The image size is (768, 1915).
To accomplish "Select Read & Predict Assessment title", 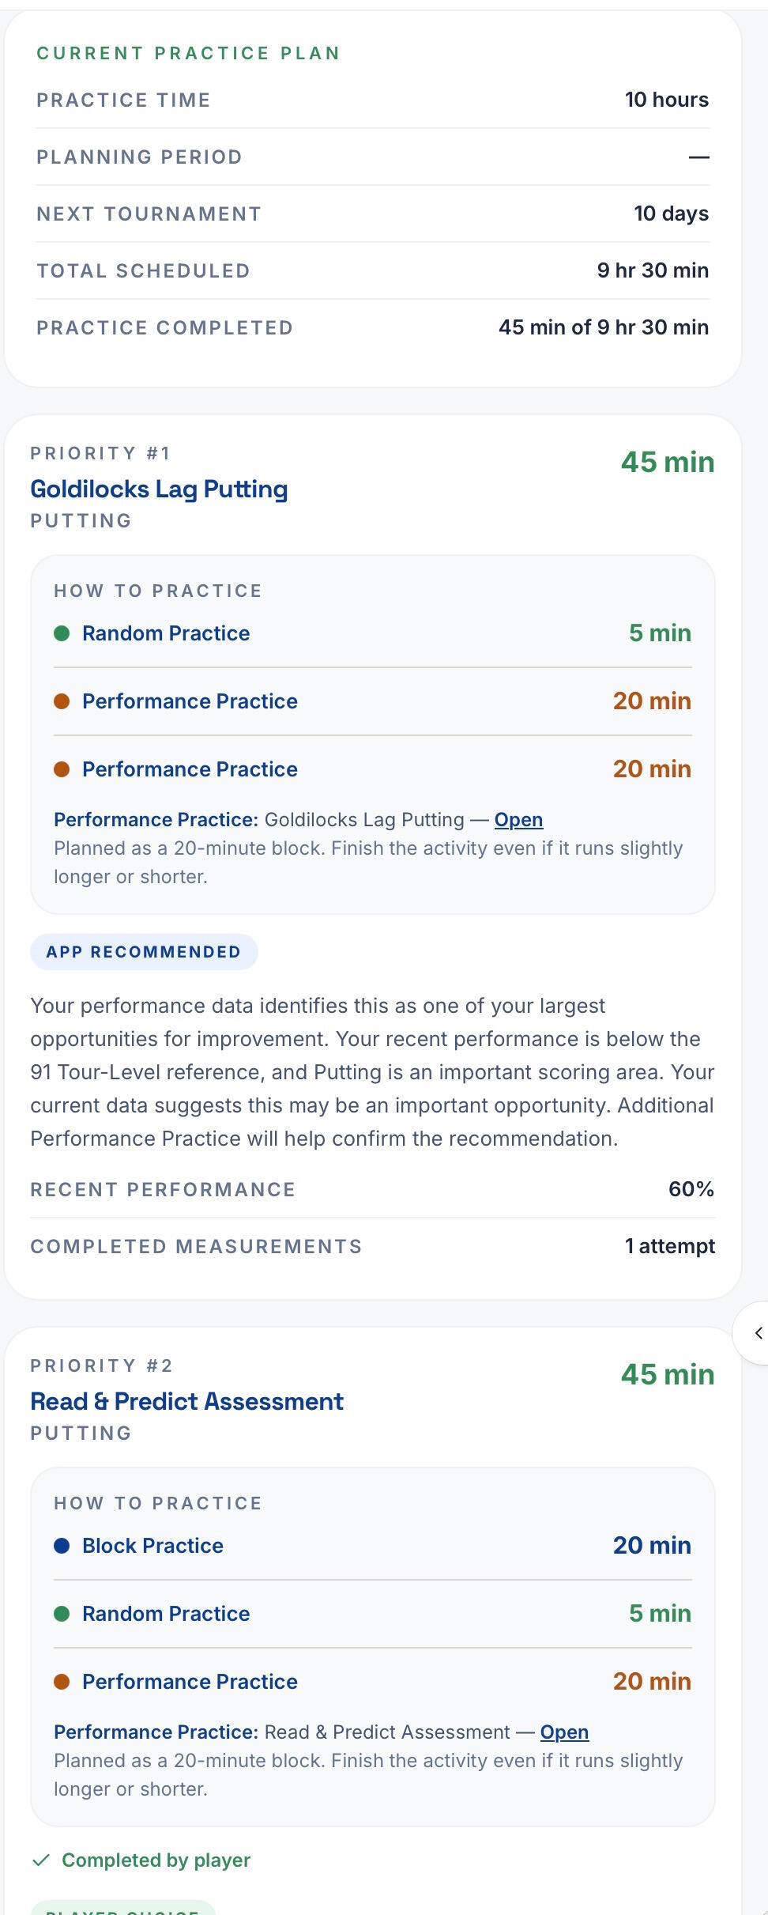I will coord(186,1402).
